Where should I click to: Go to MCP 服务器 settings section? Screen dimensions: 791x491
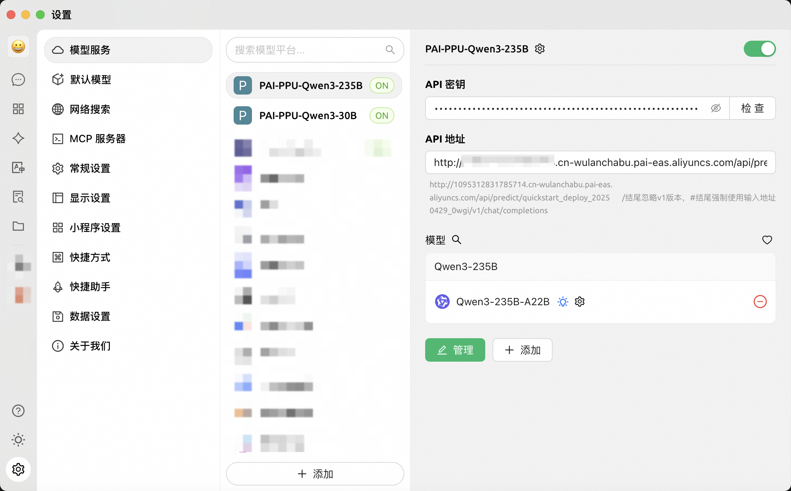point(97,139)
